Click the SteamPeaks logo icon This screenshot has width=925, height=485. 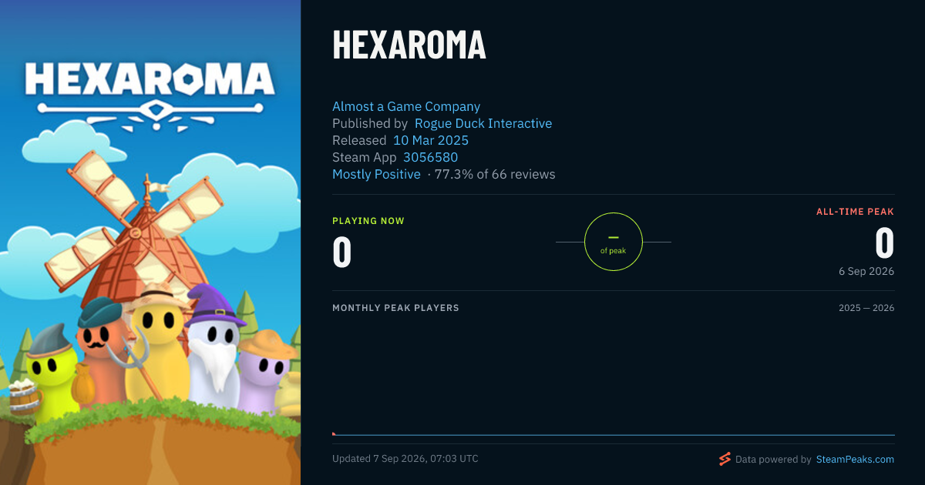point(725,459)
